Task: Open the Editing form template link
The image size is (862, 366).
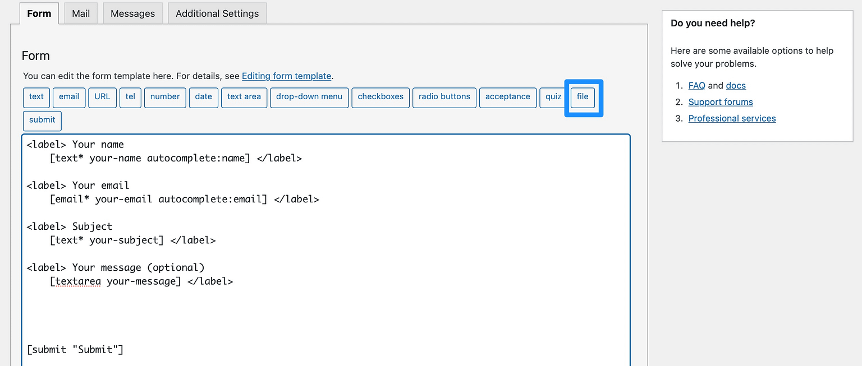Action: pyautogui.click(x=286, y=76)
